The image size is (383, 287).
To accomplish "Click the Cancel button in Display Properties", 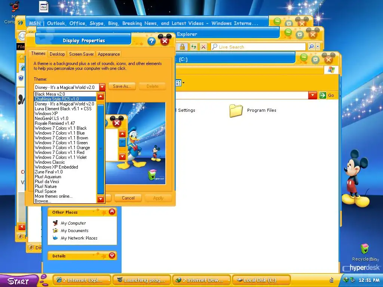I will [x=128, y=198].
